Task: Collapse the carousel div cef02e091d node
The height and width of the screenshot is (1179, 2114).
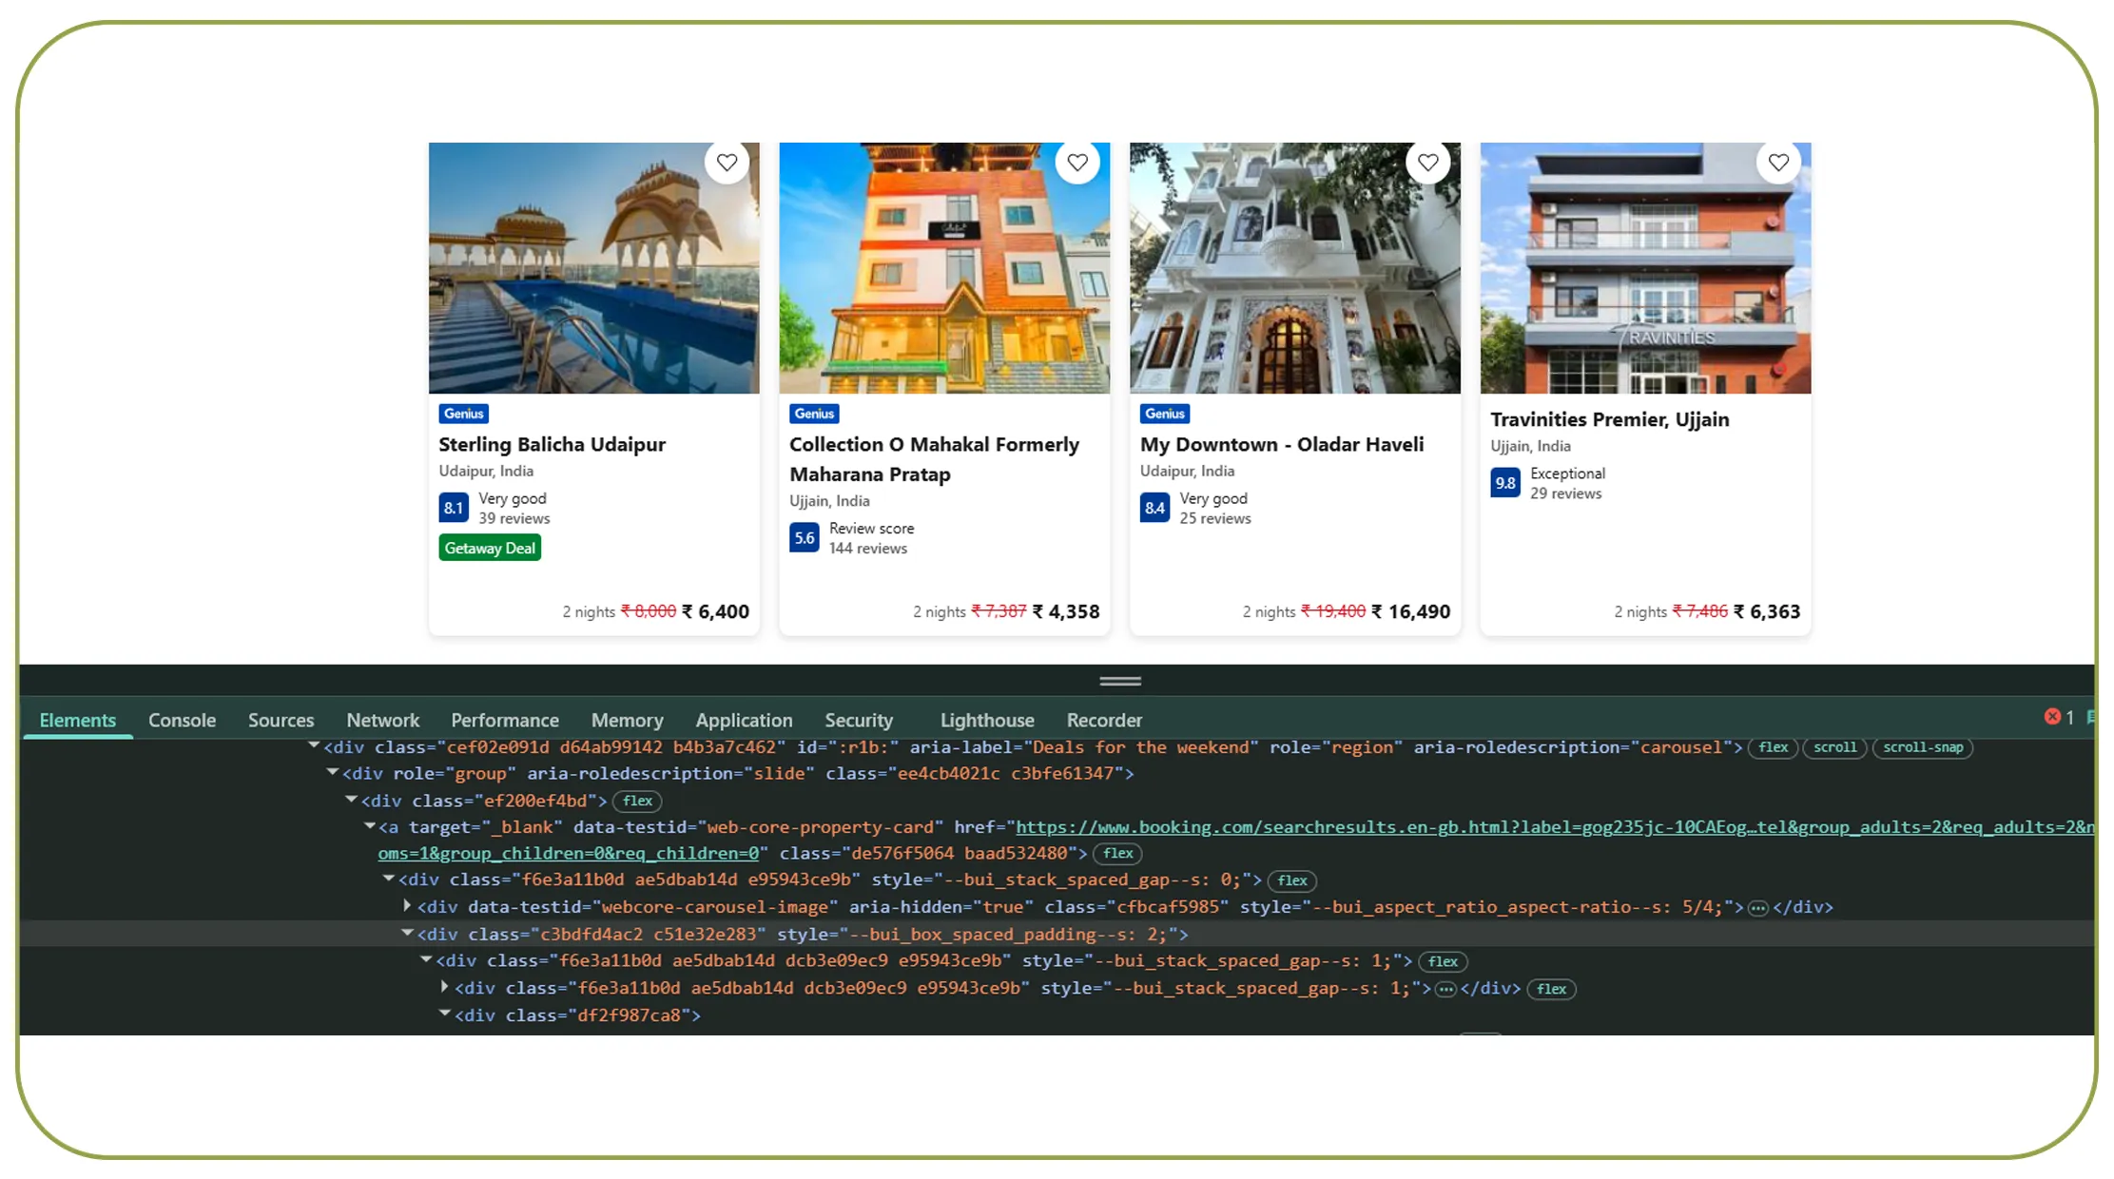Action: tap(314, 746)
